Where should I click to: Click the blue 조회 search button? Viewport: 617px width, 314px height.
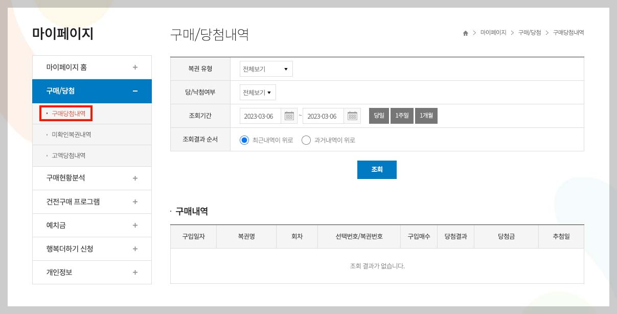pyautogui.click(x=377, y=170)
